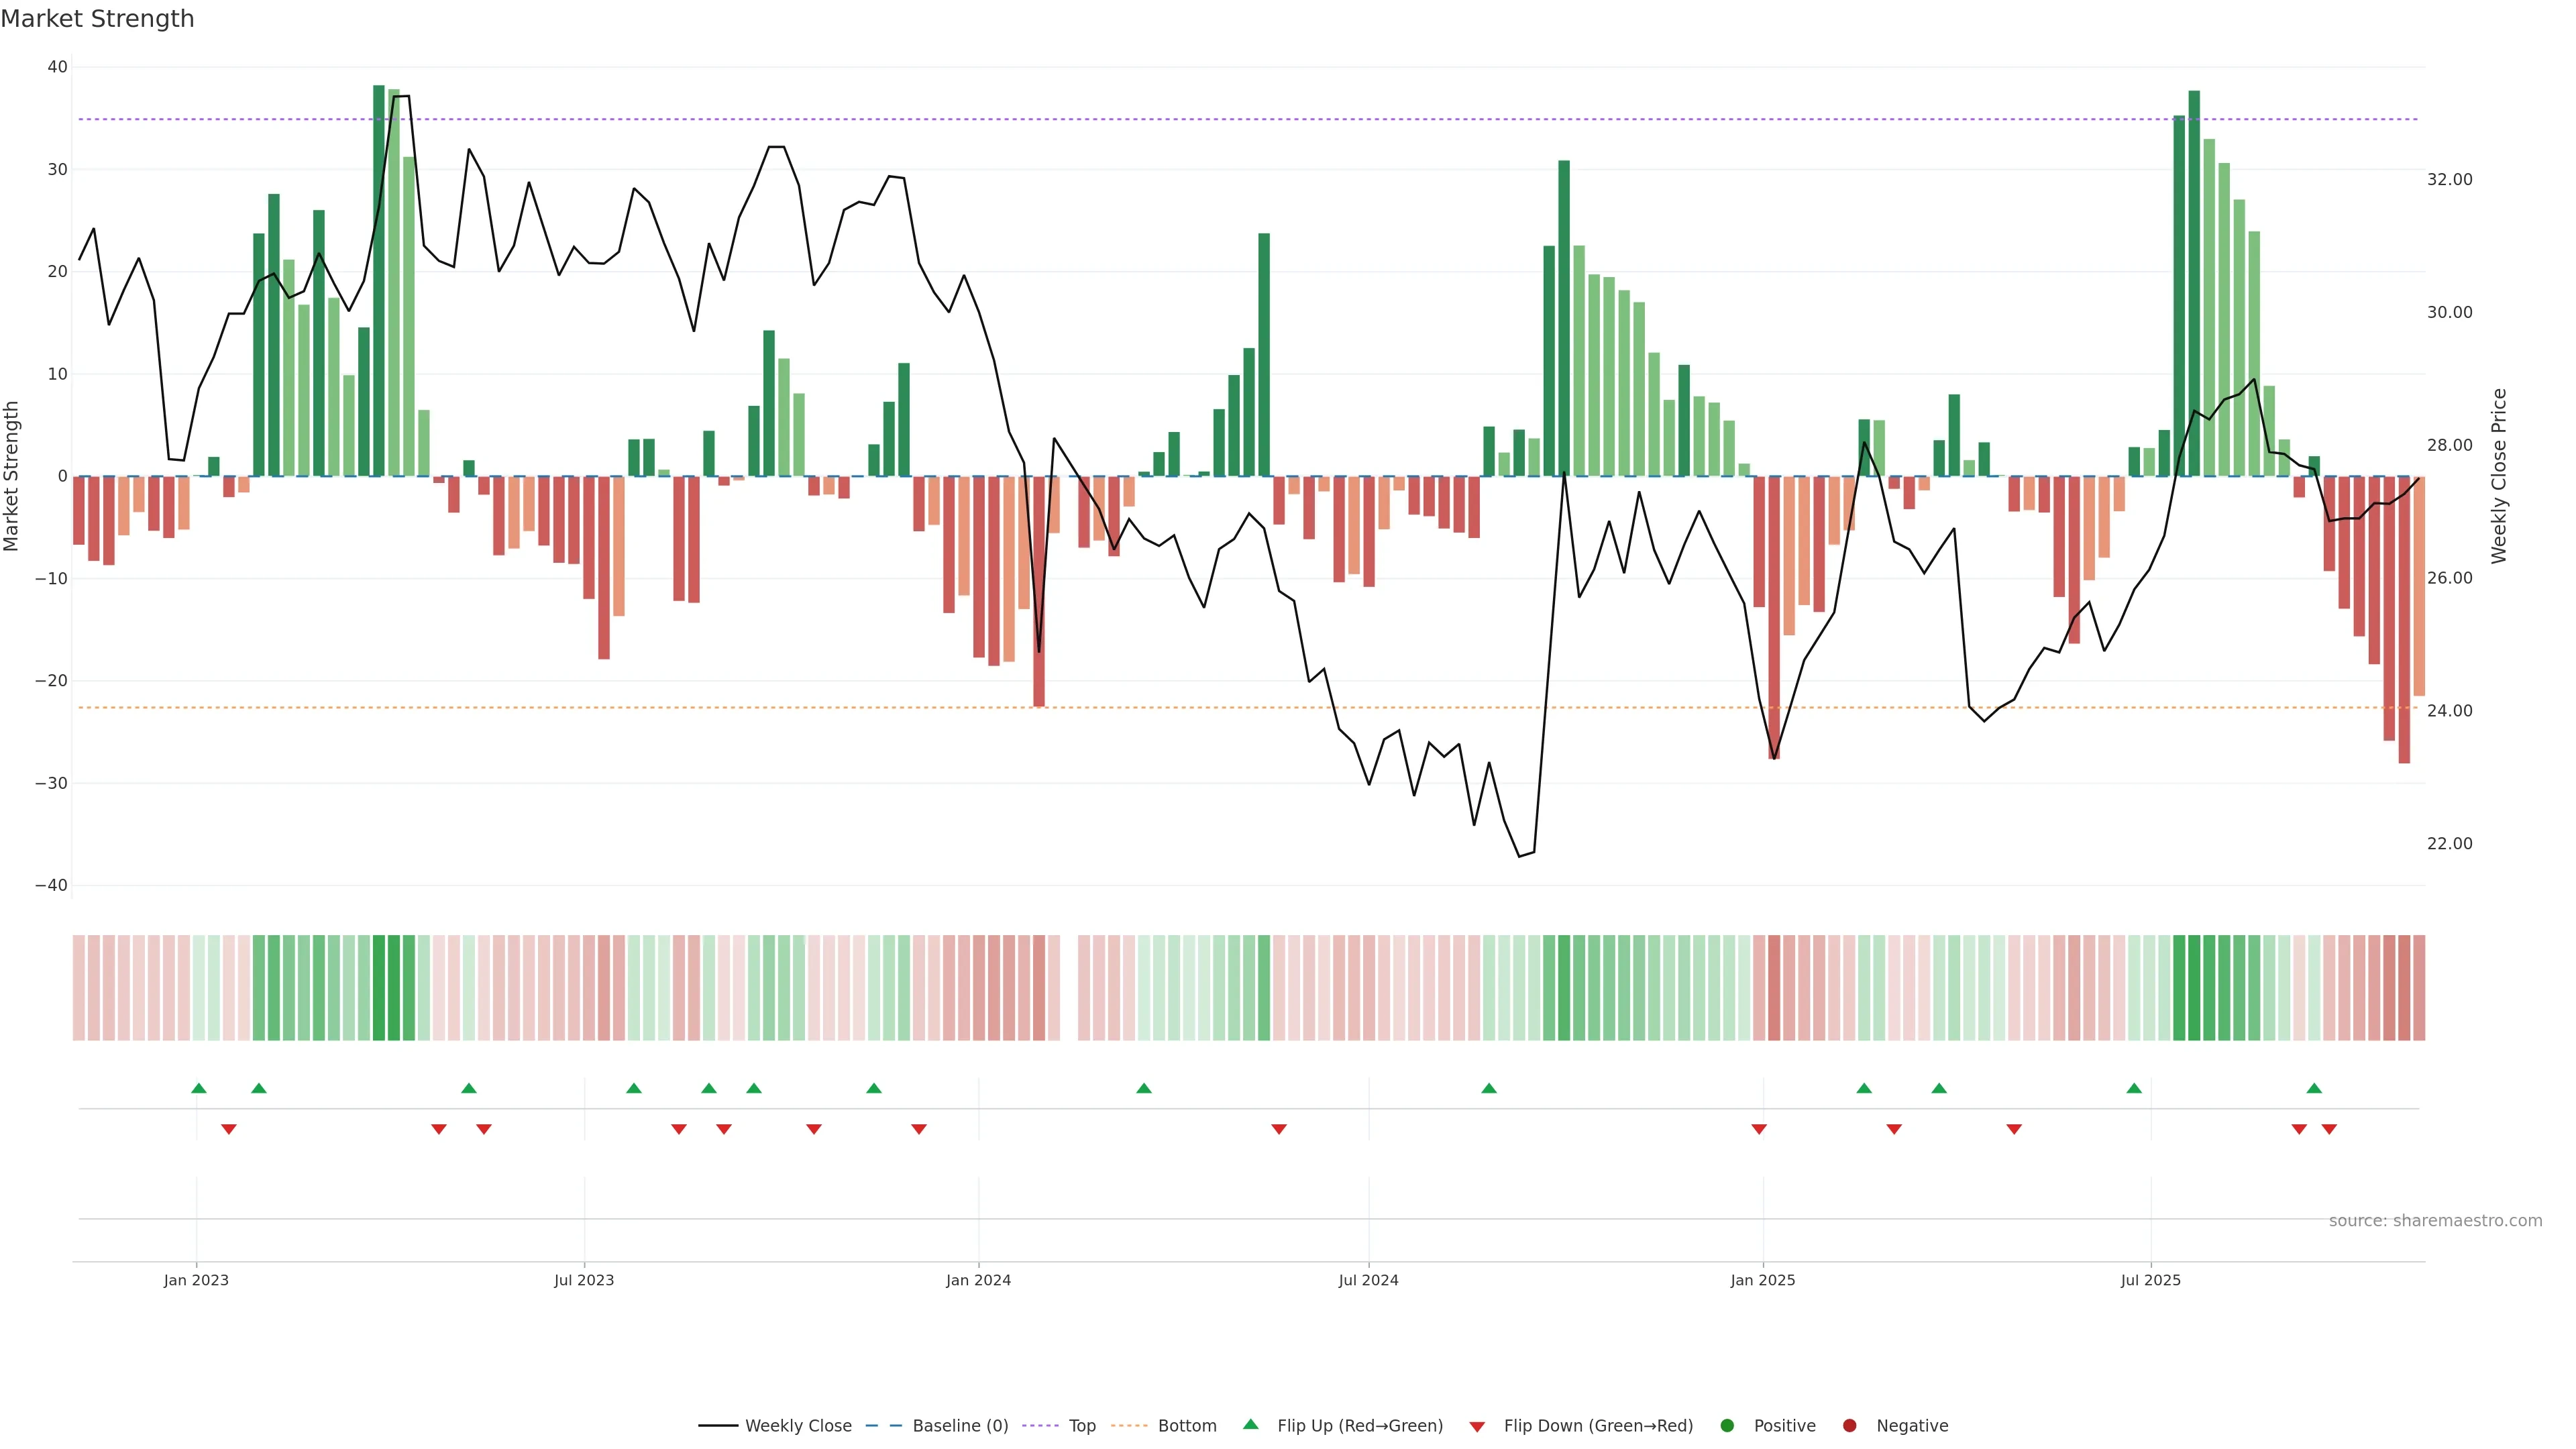
Task: Click the Market Strength chart title
Action: pyautogui.click(x=97, y=19)
